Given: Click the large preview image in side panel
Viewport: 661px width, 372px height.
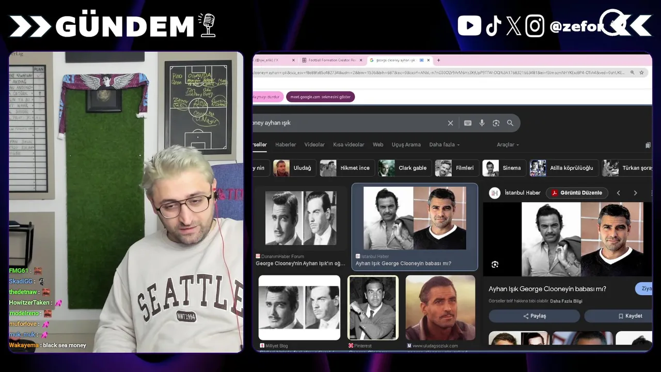Looking at the screenshot, I should [x=582, y=239].
